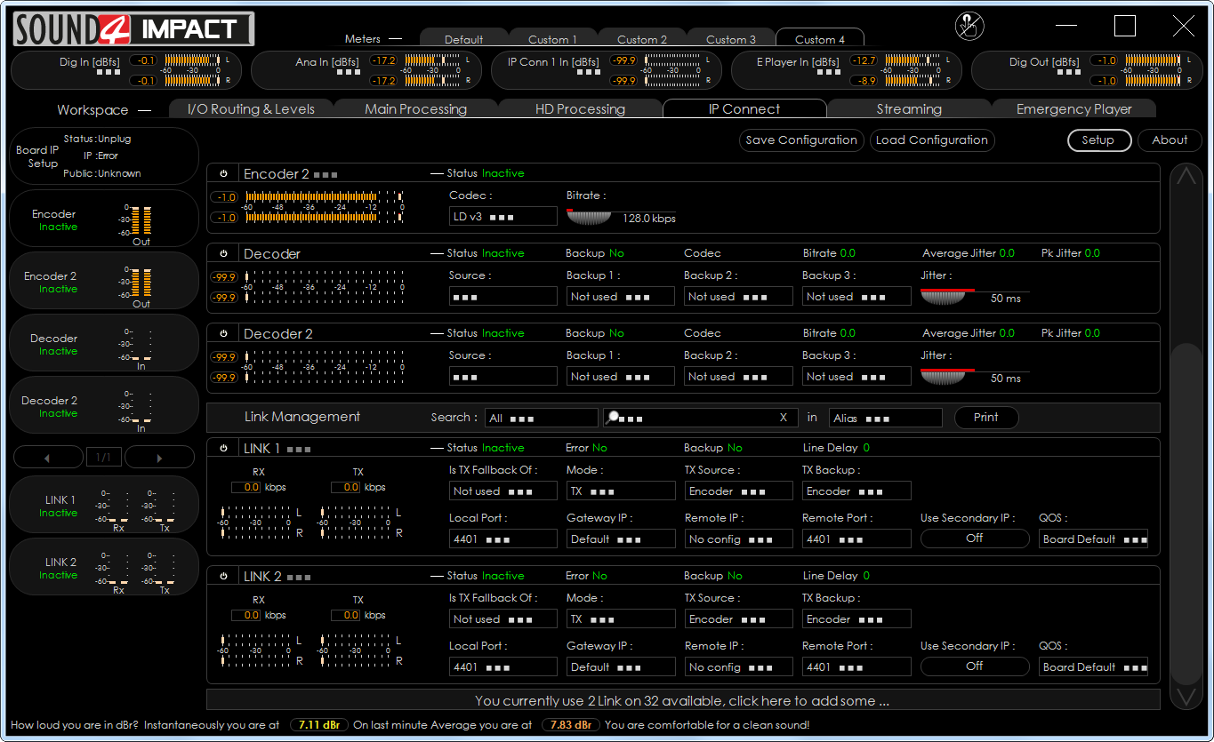
Task: Click the LINK 2 Remote Port field
Action: (x=857, y=667)
